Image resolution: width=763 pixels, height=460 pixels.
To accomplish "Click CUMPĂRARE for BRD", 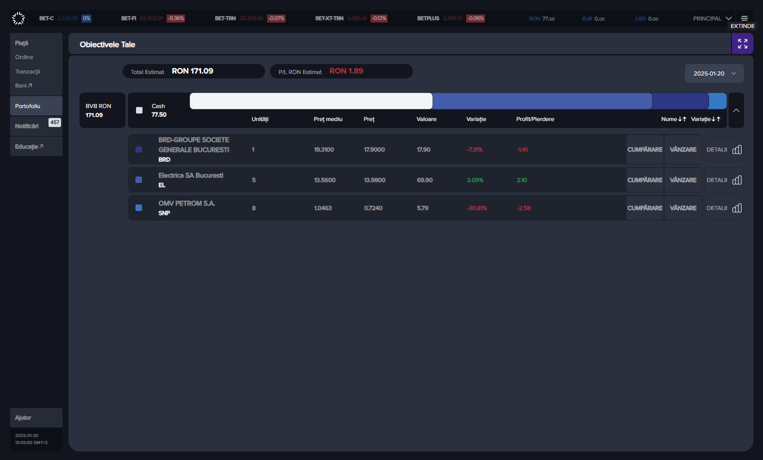I will click(x=645, y=149).
